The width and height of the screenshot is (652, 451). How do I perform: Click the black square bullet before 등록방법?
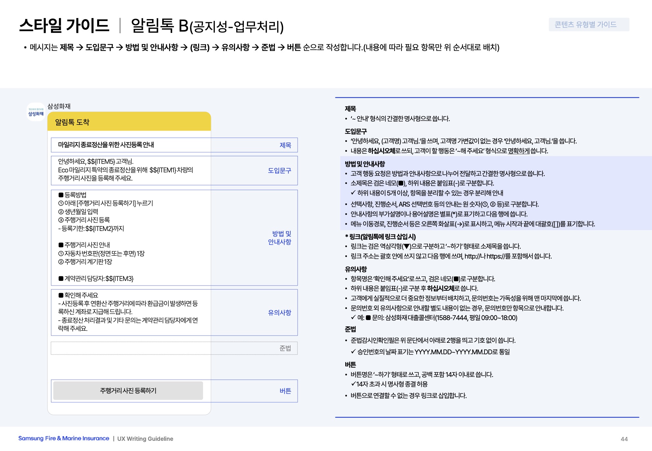tap(61, 195)
